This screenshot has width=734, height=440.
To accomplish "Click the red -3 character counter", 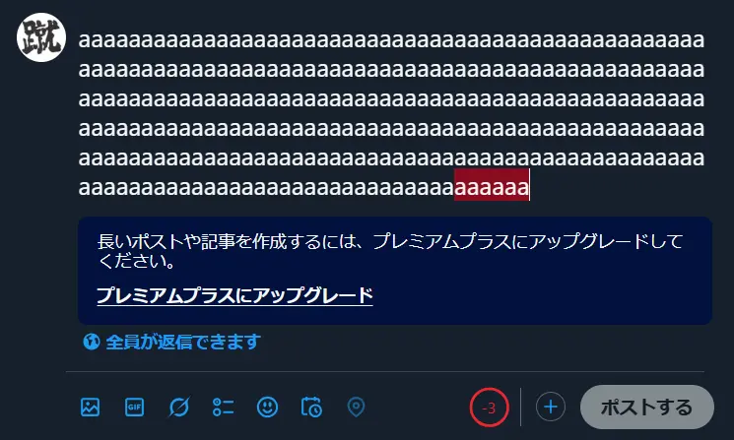I will tap(490, 408).
